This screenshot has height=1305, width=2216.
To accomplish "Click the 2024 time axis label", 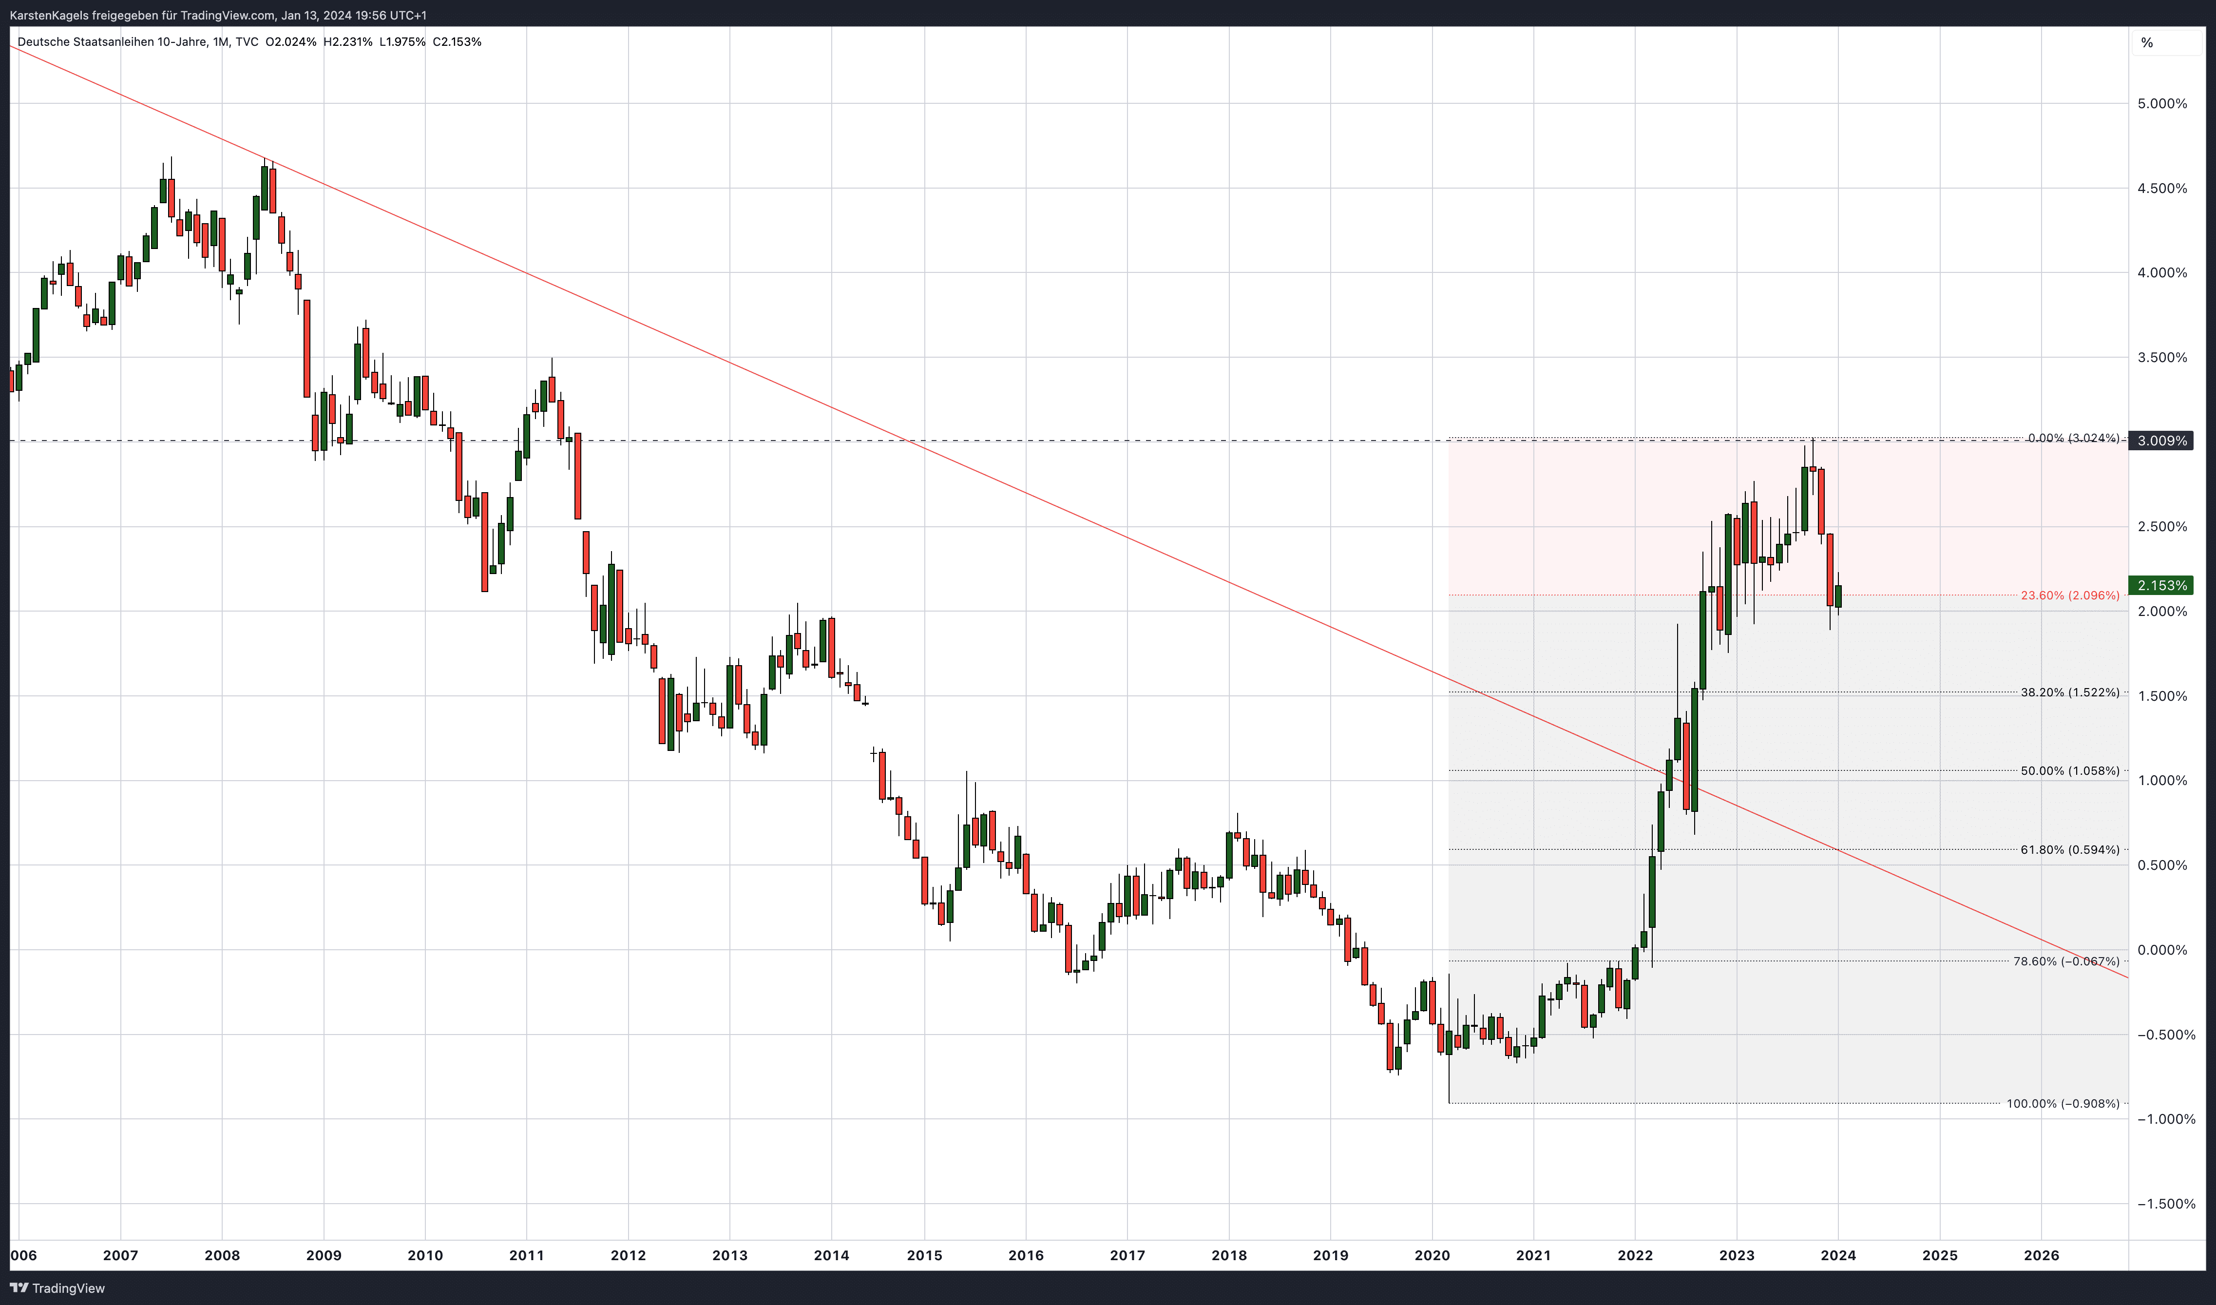I will (x=1839, y=1256).
